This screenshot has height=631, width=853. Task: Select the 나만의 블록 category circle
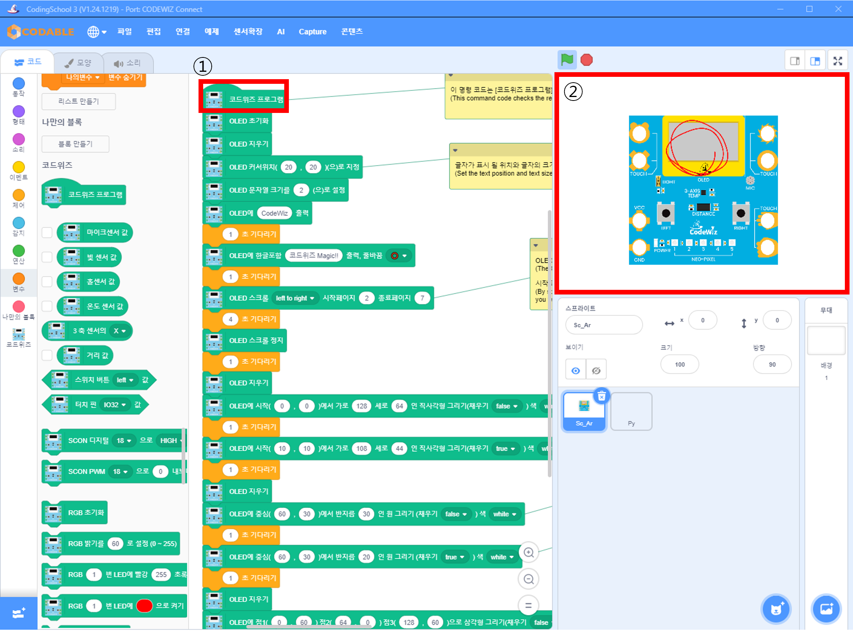[x=19, y=307]
